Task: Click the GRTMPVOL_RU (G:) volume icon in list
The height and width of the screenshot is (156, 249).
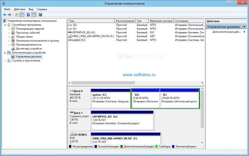Action: 70,32
